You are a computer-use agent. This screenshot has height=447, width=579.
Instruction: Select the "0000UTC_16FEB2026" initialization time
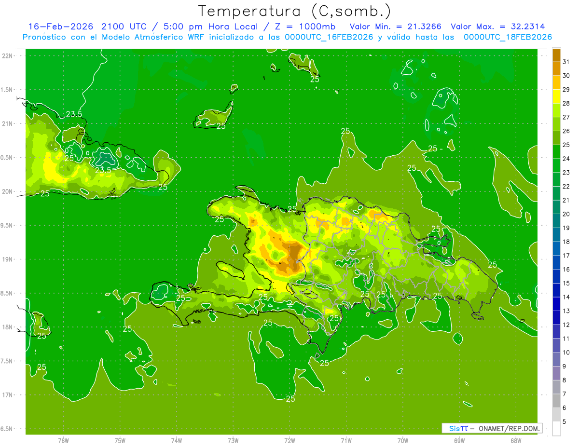pos(329,37)
